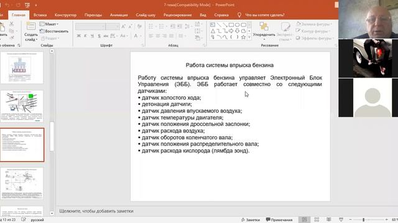This screenshot has height=223, width=398.
Task: Select the rectangle shape
Action: coord(231,25)
